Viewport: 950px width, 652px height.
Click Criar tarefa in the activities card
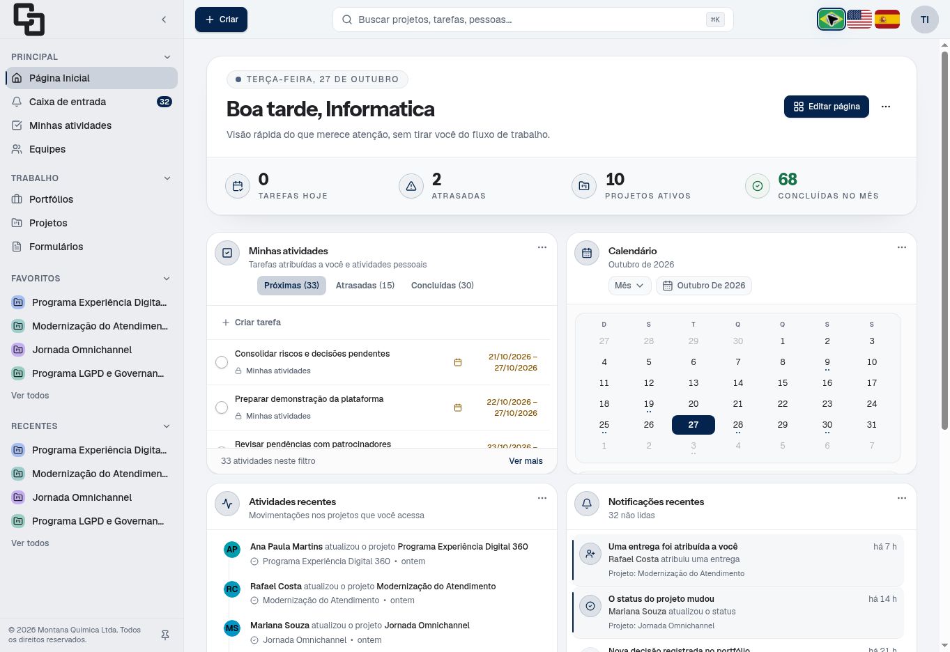point(251,323)
